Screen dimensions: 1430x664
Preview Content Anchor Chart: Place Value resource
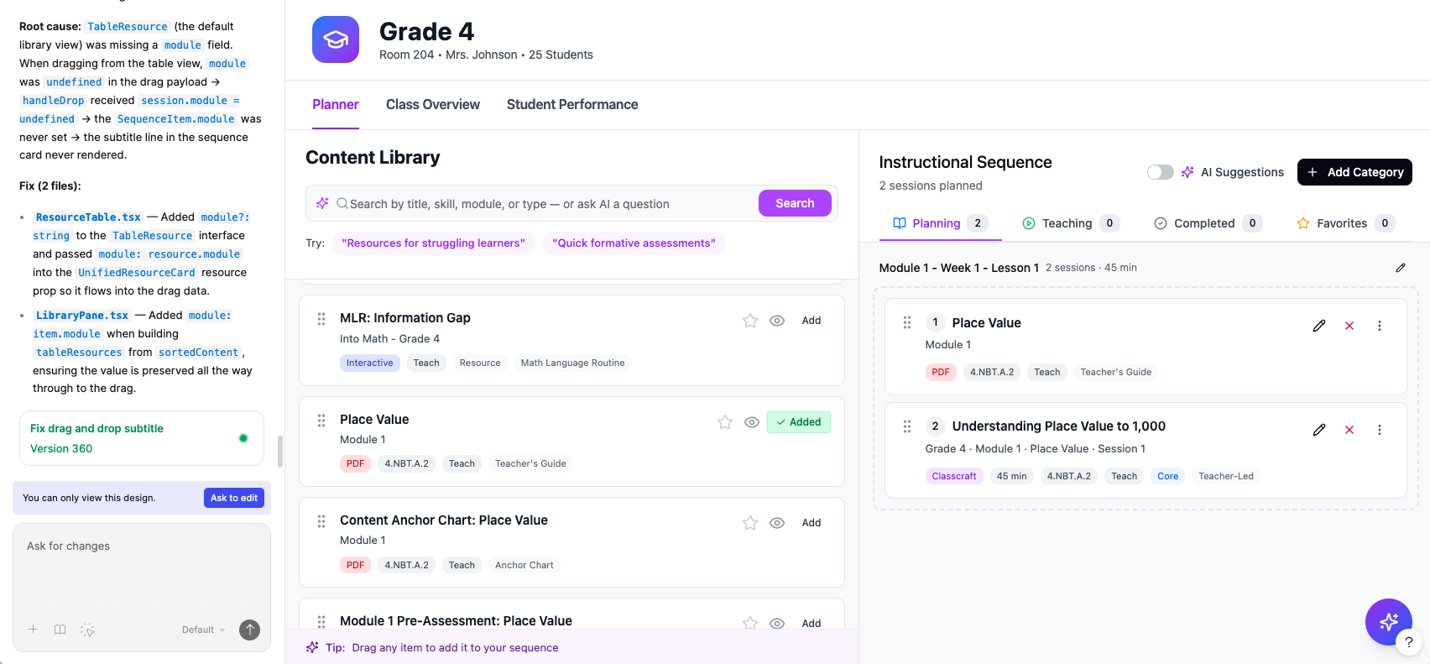777,523
